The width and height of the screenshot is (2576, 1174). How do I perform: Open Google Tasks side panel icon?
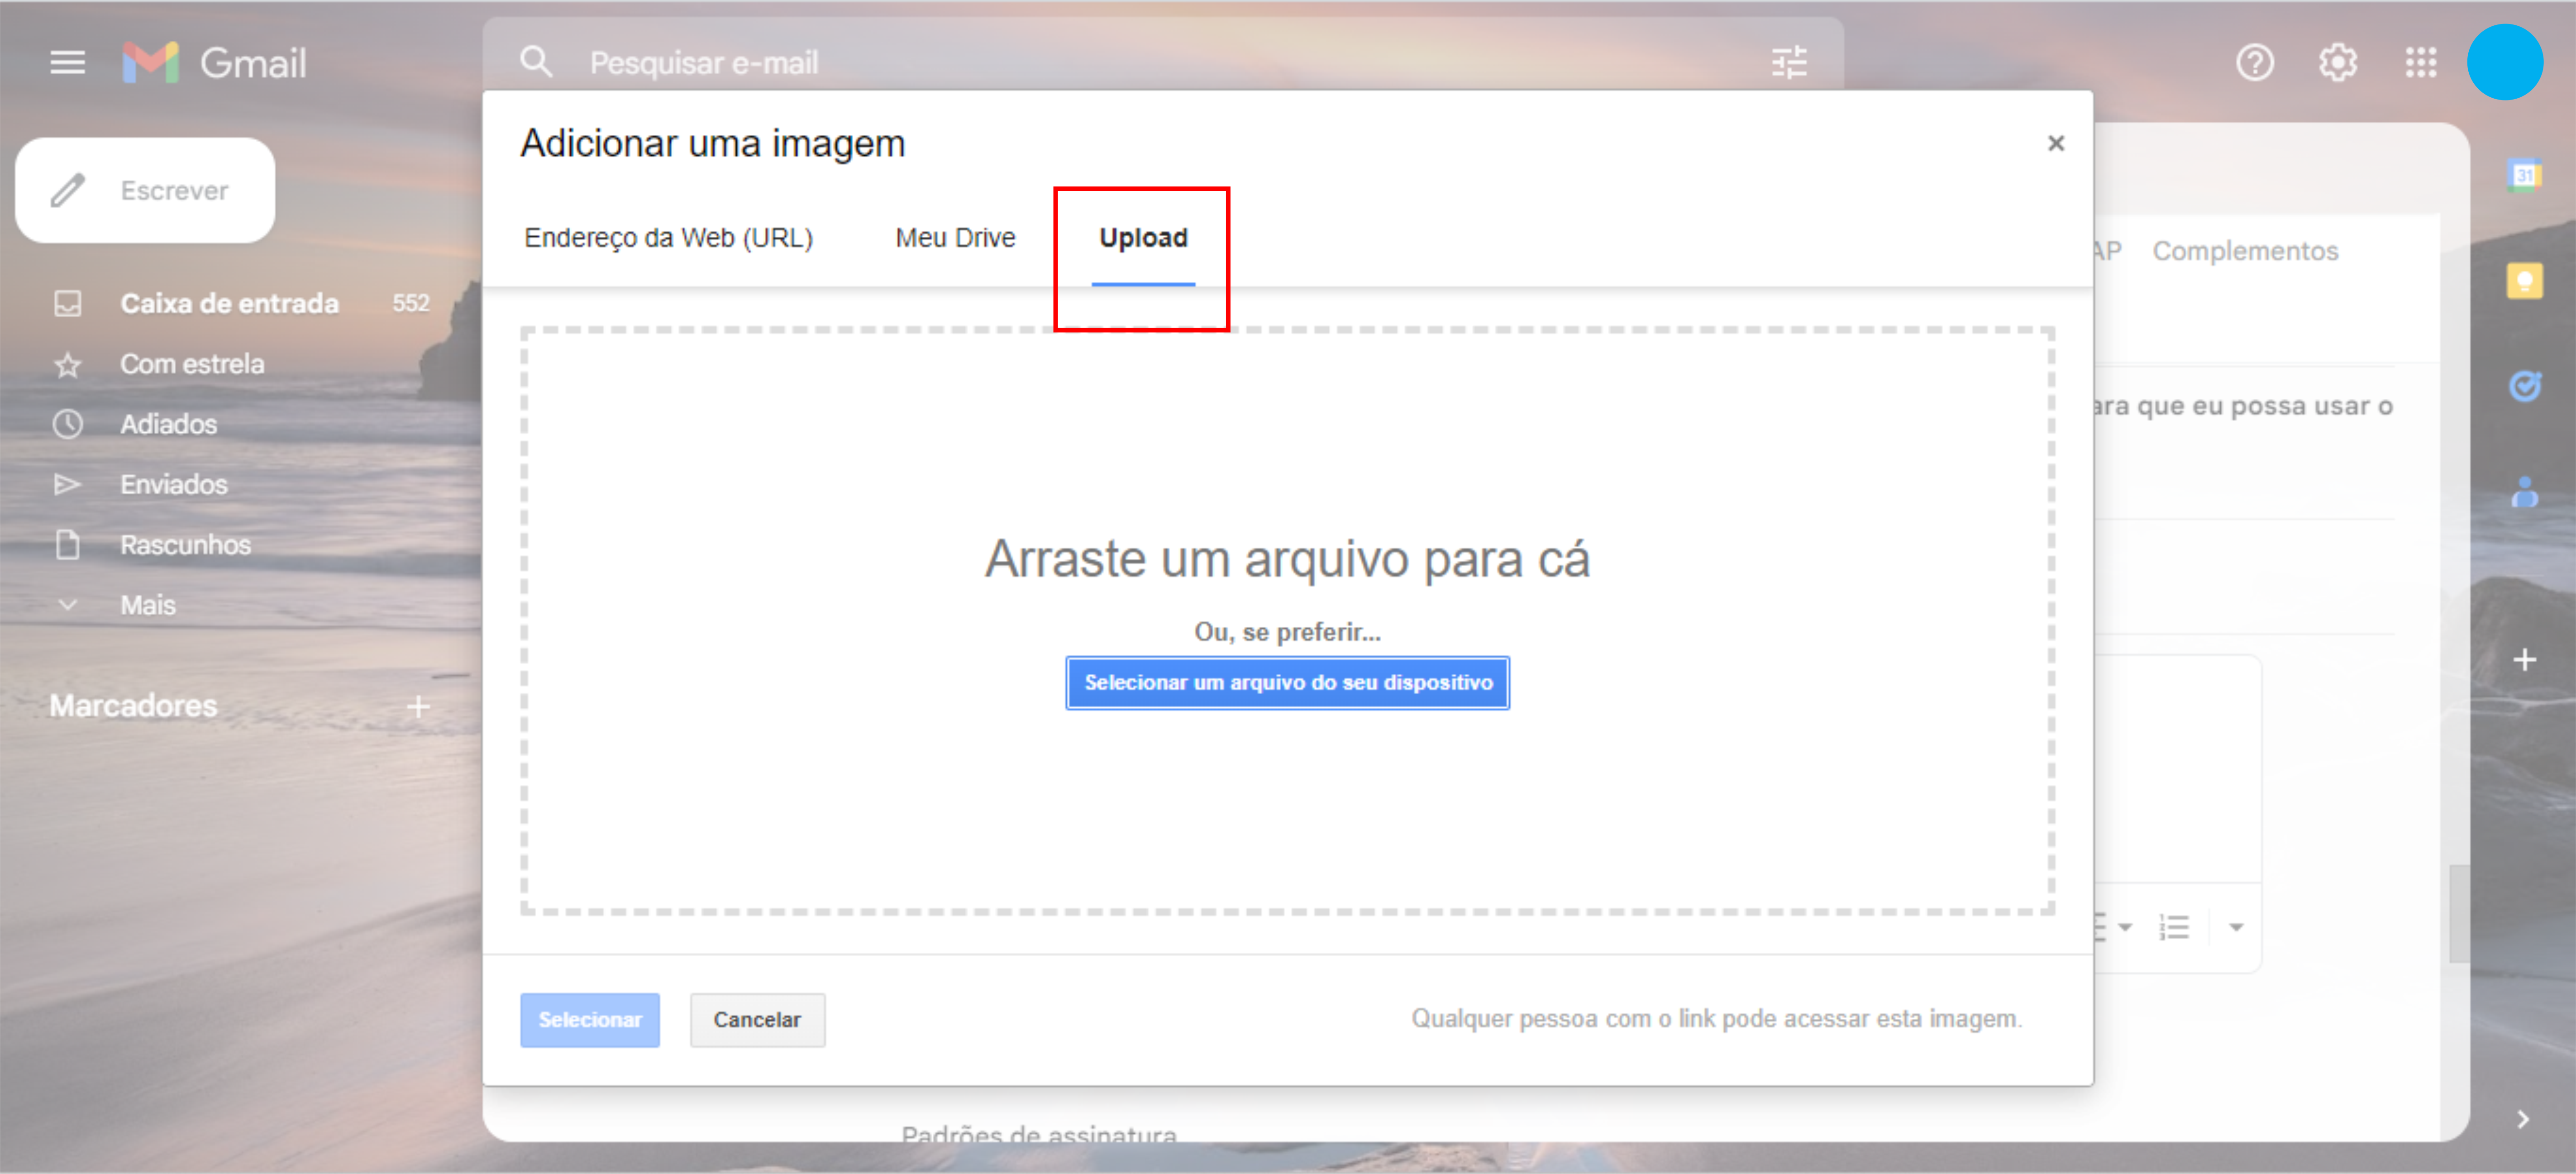coord(2524,386)
